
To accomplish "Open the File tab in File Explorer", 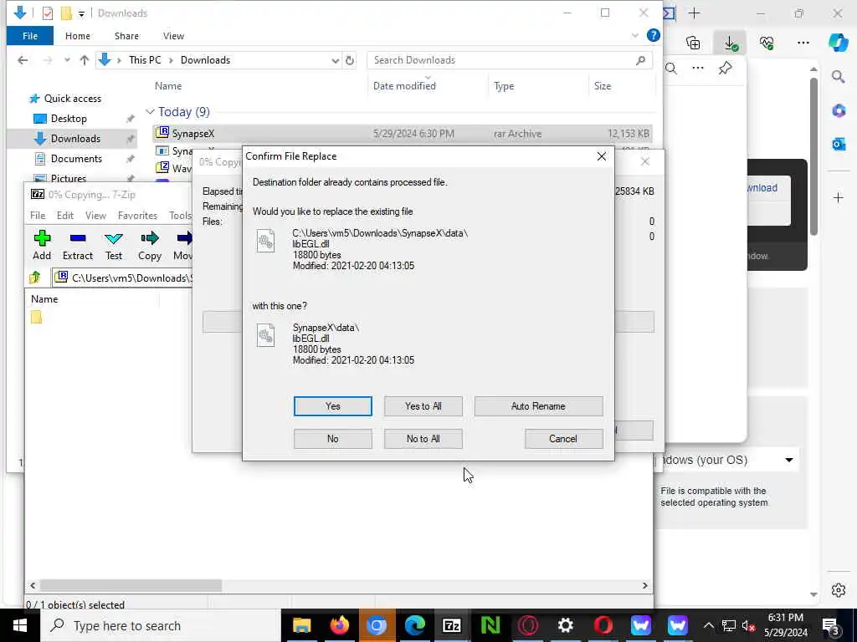I will [x=30, y=36].
